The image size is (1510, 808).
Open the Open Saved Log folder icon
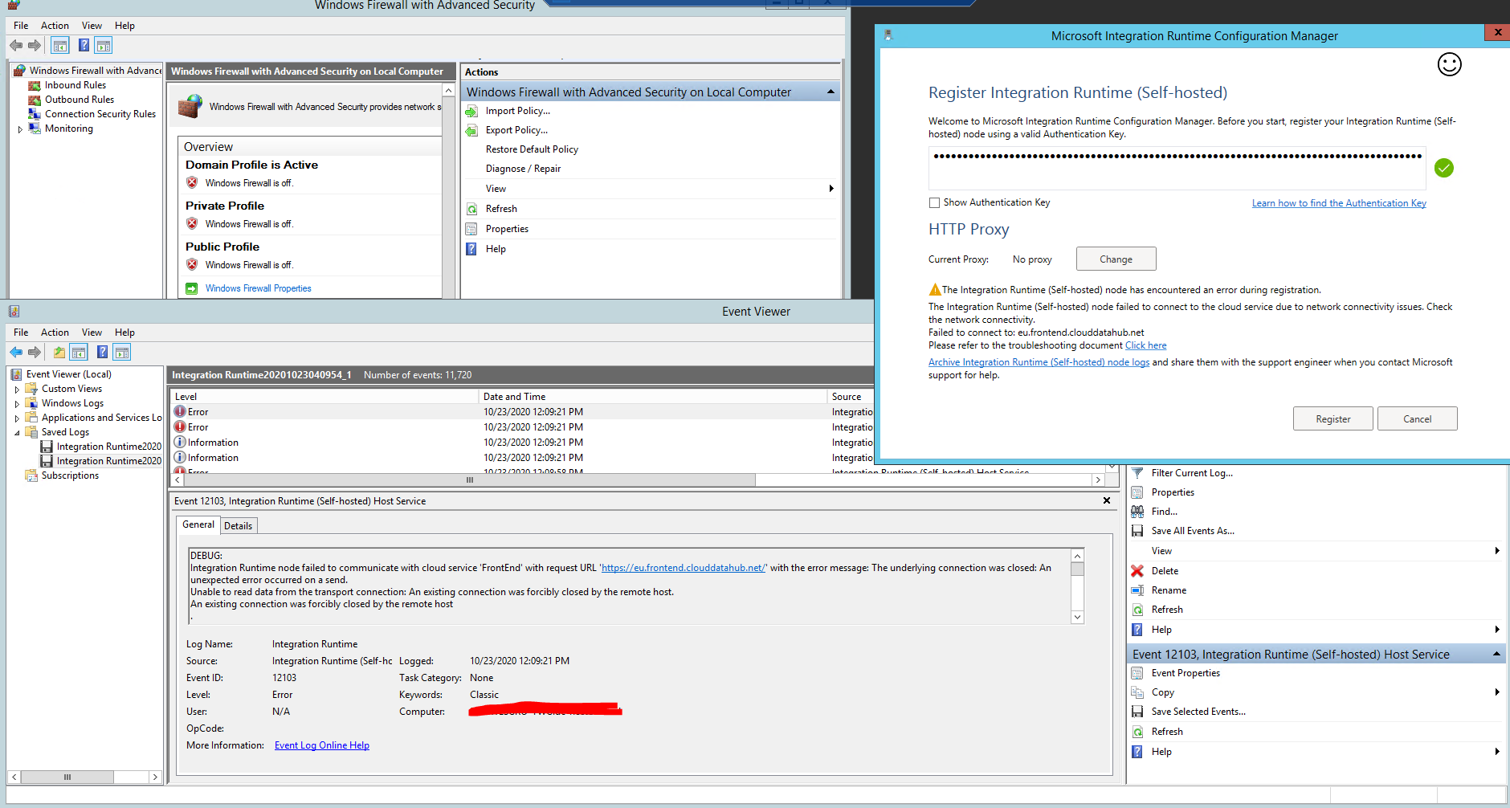(x=58, y=352)
